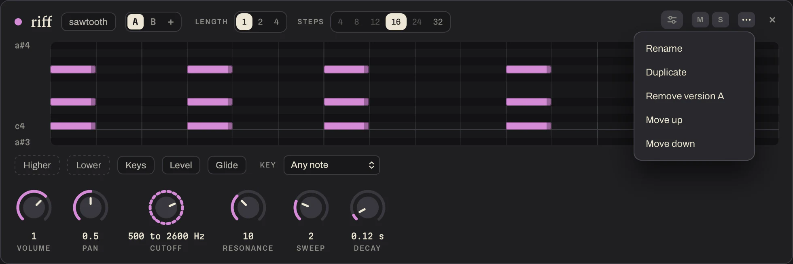
Task: Click the '0.12 s' decay value
Action: [367, 236]
